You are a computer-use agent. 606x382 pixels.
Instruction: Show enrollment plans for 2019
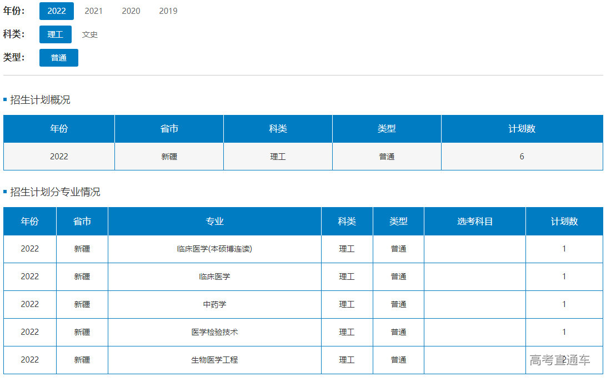pos(168,11)
